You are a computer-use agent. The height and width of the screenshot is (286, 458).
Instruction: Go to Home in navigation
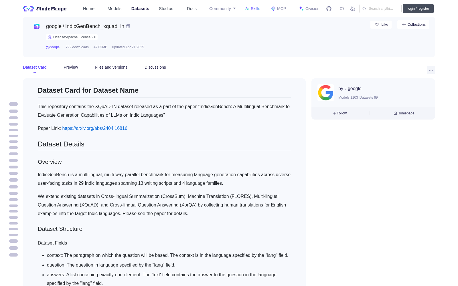(x=89, y=9)
